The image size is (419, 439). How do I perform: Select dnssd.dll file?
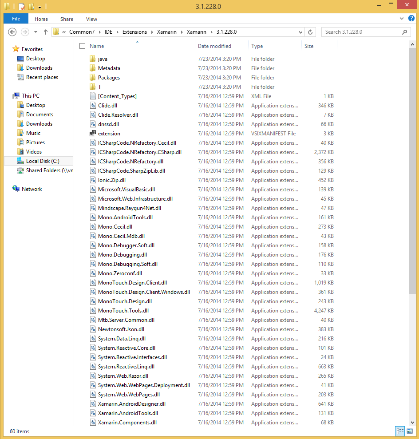[x=108, y=124]
